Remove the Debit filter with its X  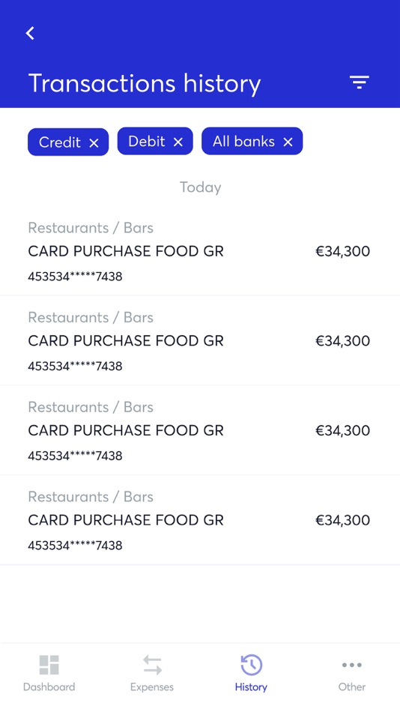178,142
